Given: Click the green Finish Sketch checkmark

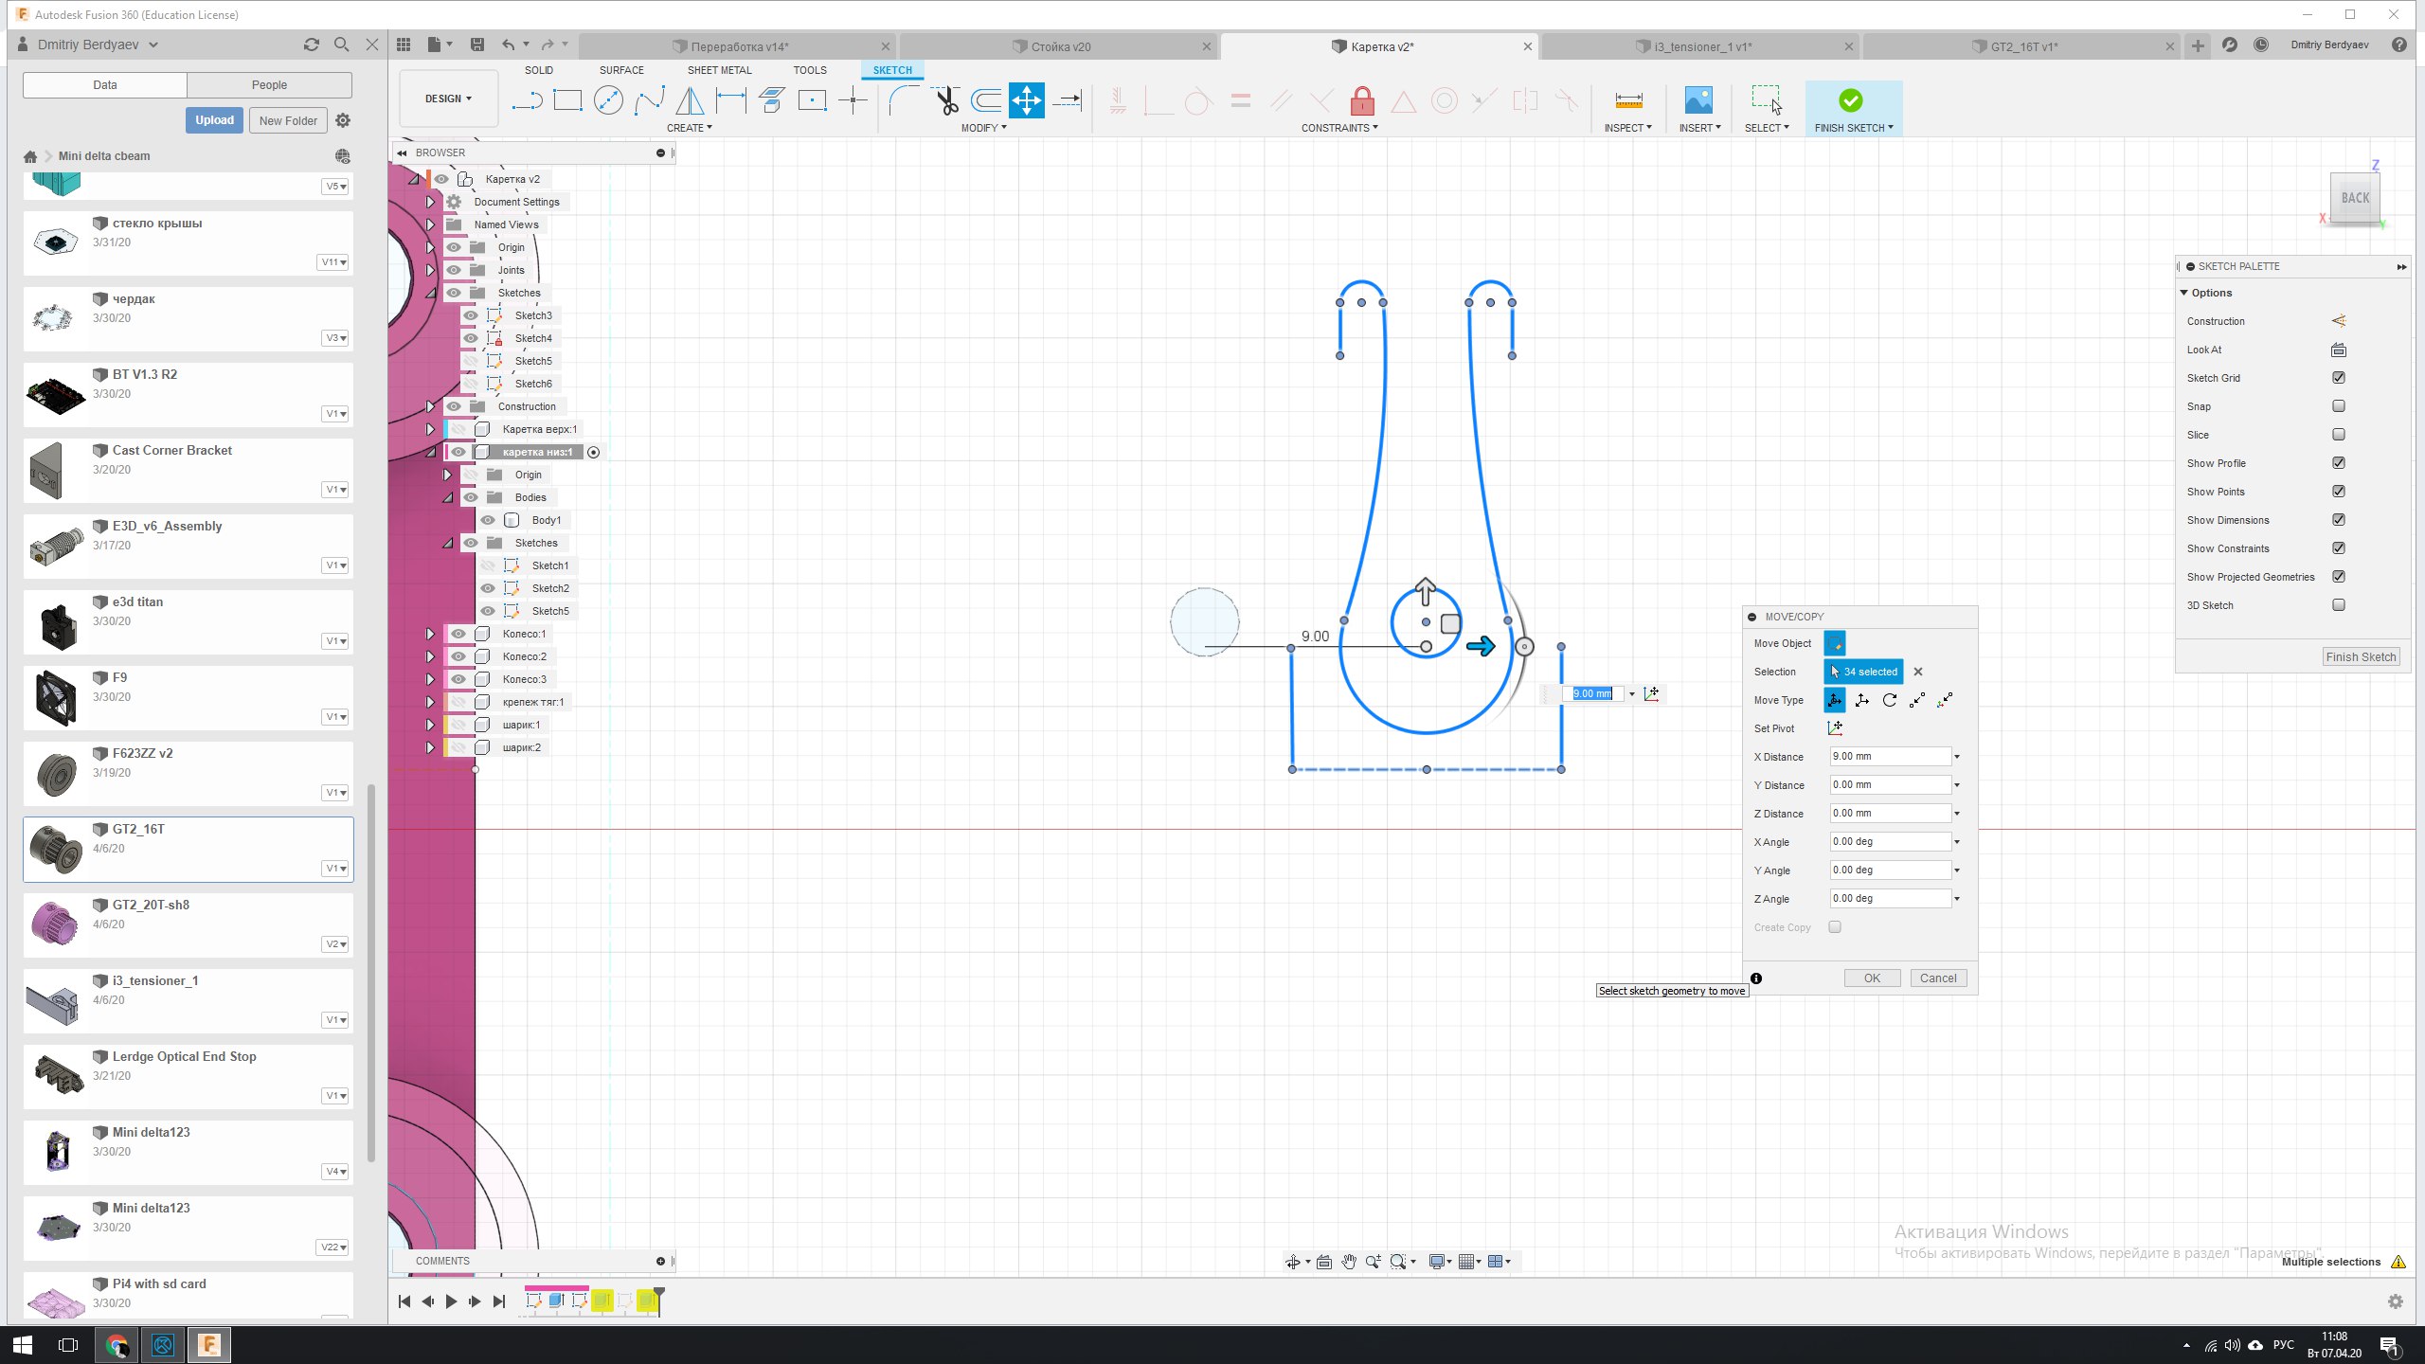Looking at the screenshot, I should 1850,100.
